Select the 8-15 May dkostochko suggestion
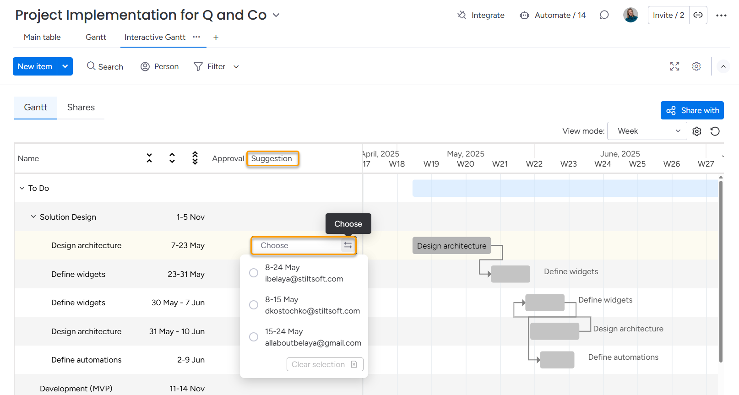739x395 pixels. pyautogui.click(x=254, y=305)
